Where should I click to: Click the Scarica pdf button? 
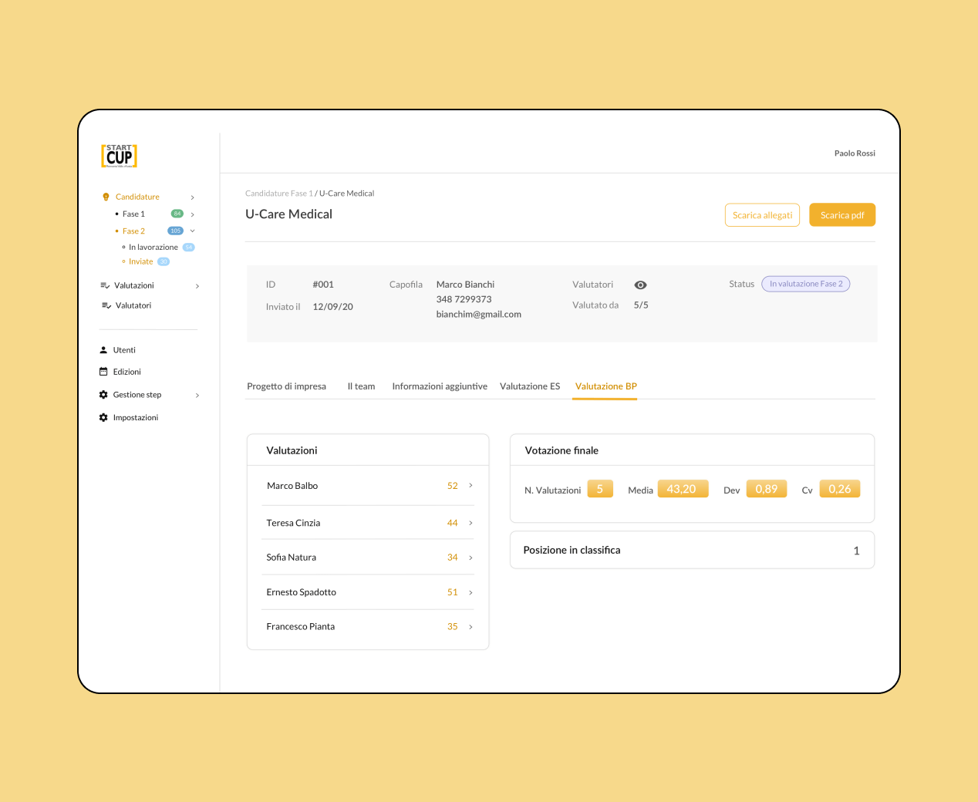(x=842, y=214)
